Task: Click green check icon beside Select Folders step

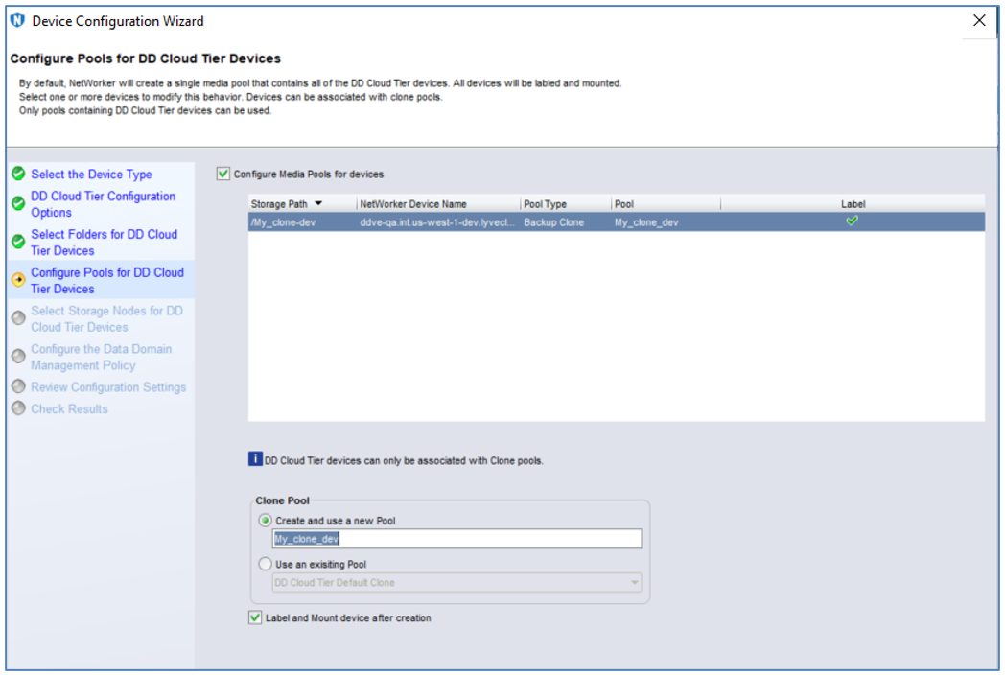Action: coord(17,242)
